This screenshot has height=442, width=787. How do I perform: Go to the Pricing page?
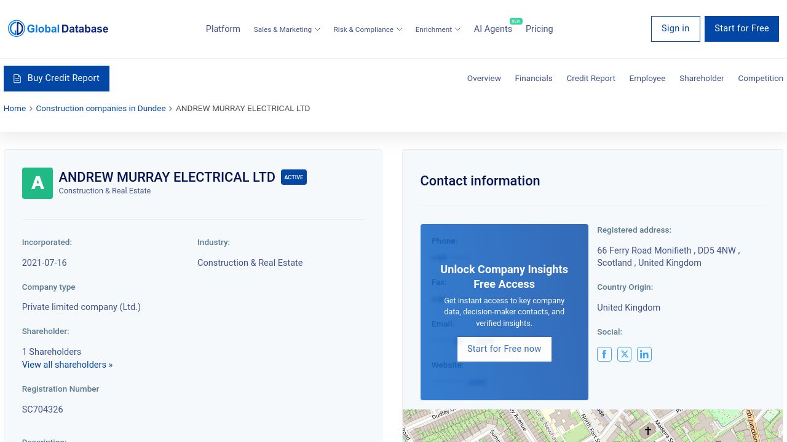539,29
